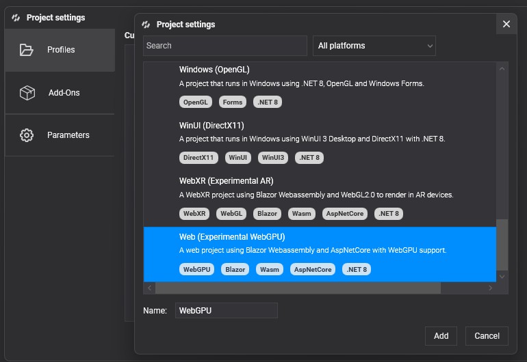Open the Parameters tab
This screenshot has height=362, width=527.
click(68, 135)
